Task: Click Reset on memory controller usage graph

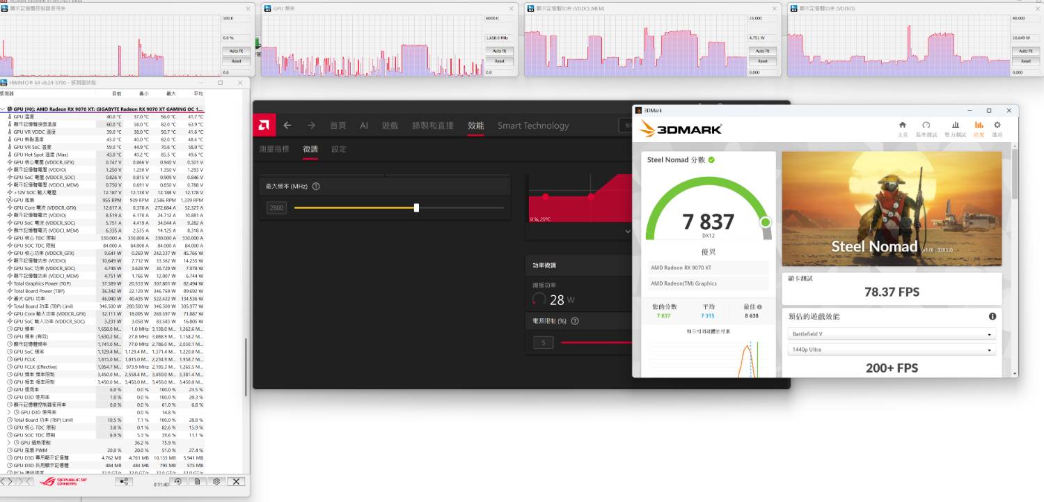Action: 236,61
